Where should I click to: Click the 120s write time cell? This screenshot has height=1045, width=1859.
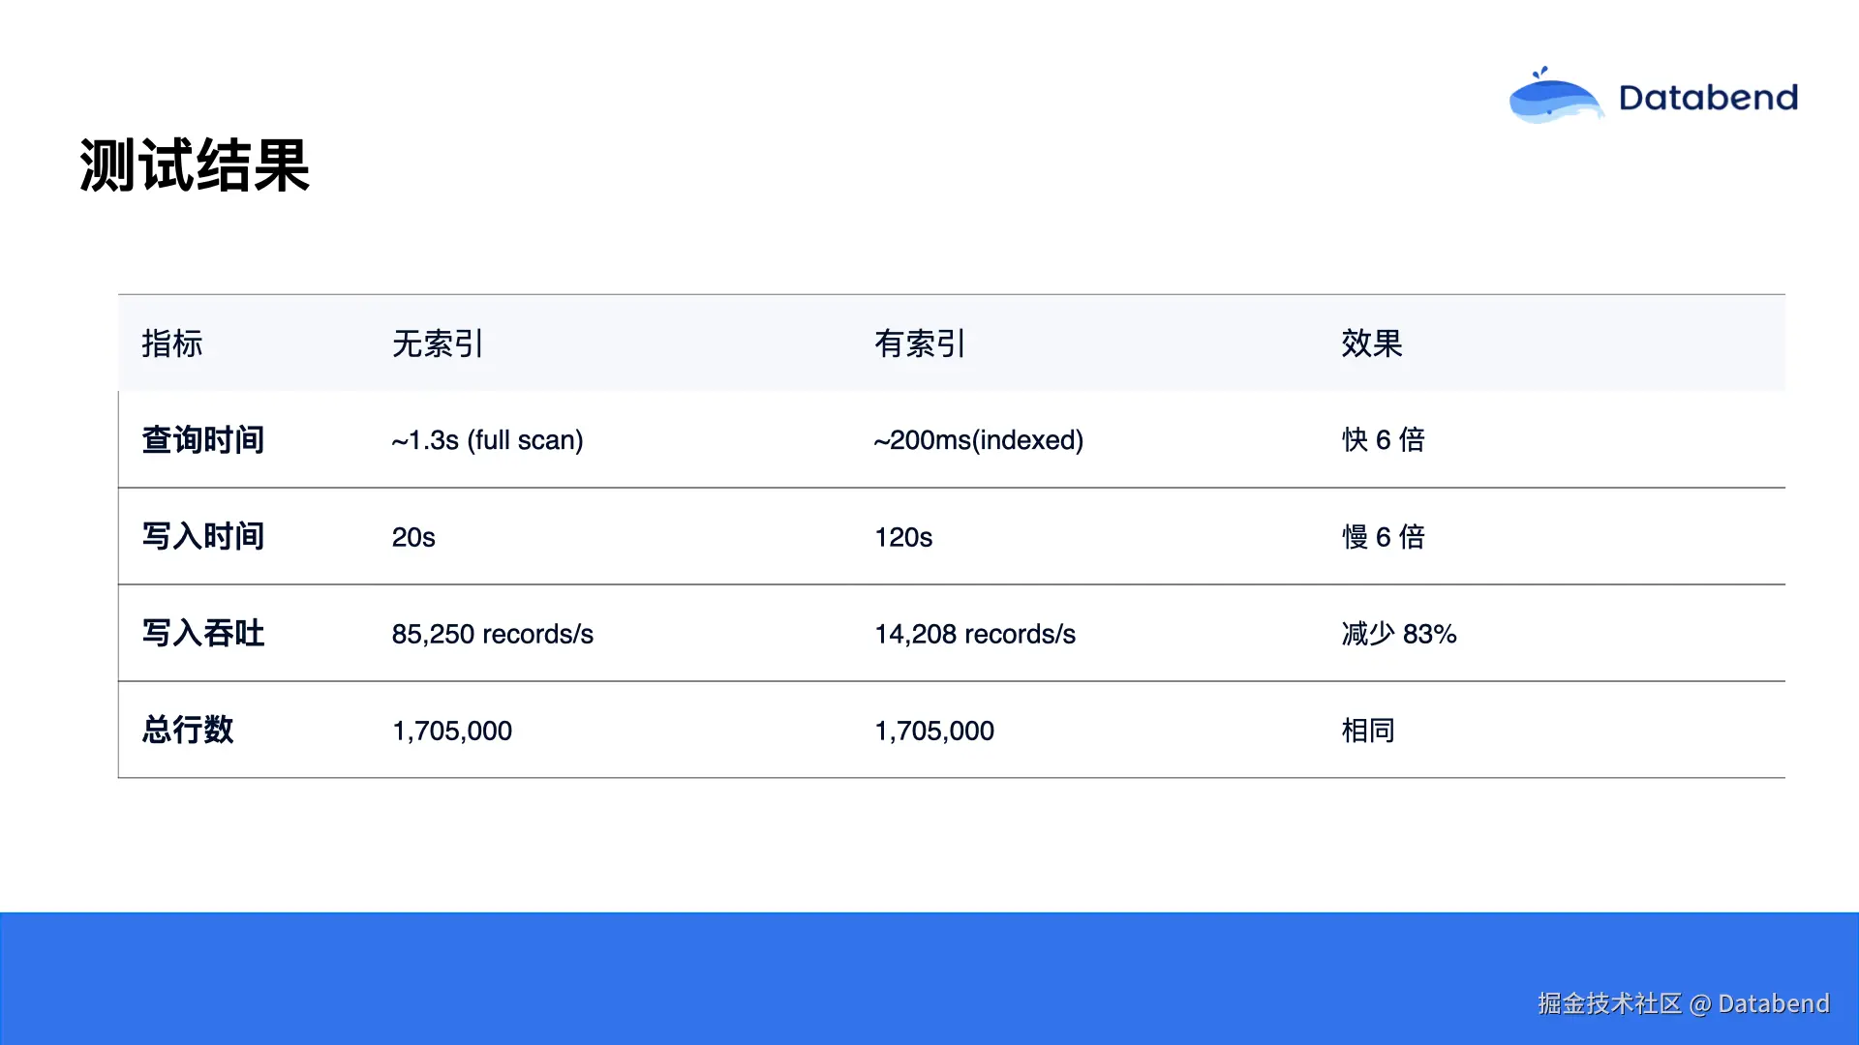point(903,537)
